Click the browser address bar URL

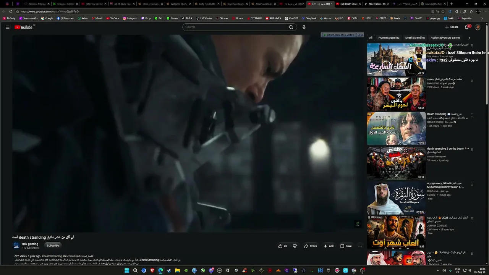50,11
